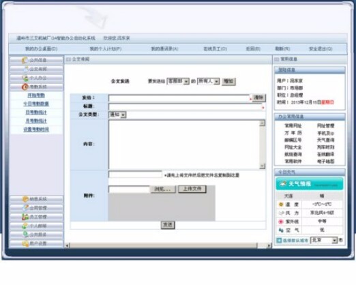Click the 浏览... browse button
The width and height of the screenshot is (356, 285).
click(x=163, y=189)
